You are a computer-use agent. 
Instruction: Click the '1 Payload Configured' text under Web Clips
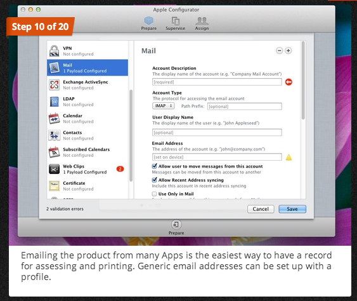tap(85, 172)
